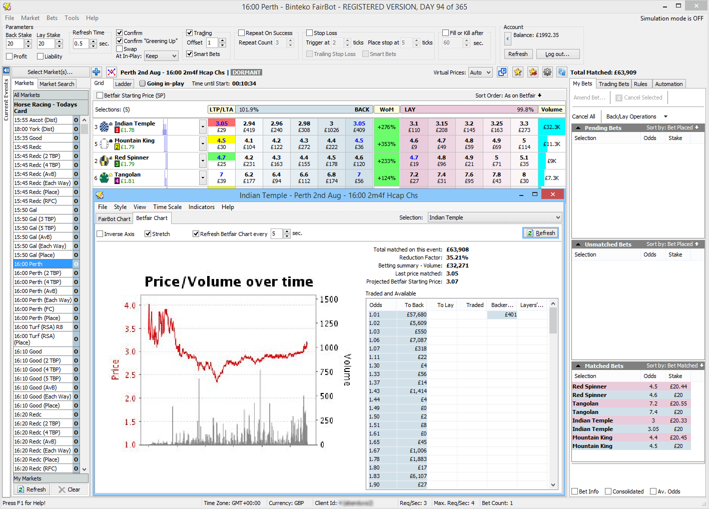Viewport: 709px width, 509px height.
Task: Open the Virtual Prices Auto dropdown
Action: [480, 72]
